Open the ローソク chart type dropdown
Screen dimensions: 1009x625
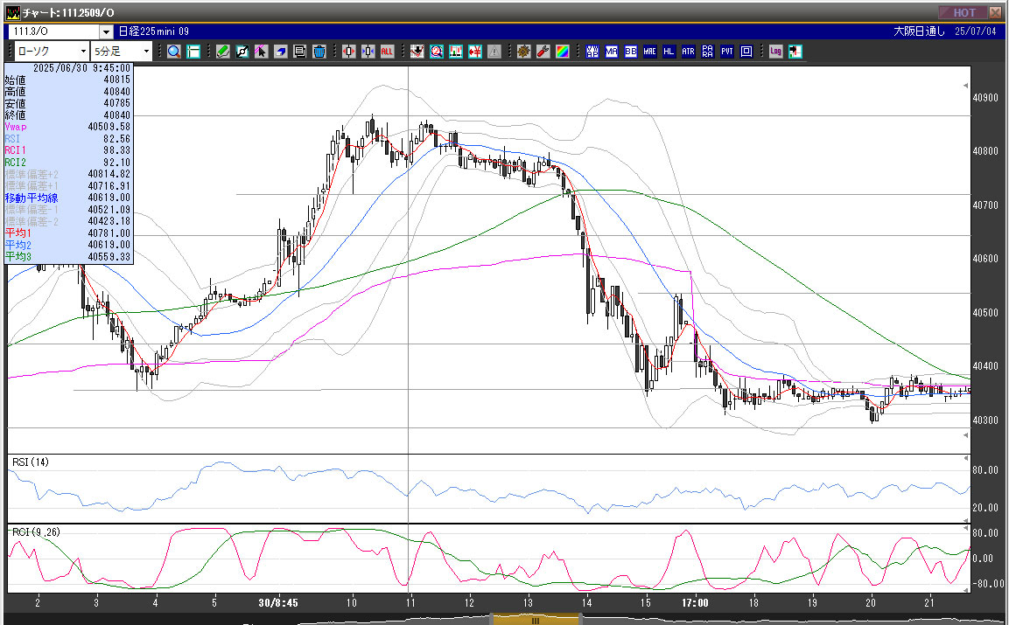coord(52,52)
